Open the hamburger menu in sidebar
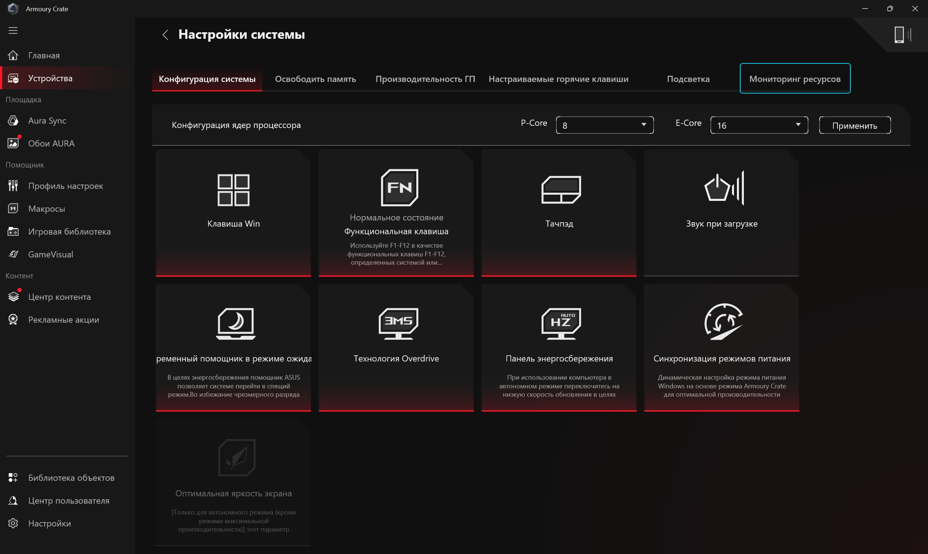 click(x=13, y=30)
